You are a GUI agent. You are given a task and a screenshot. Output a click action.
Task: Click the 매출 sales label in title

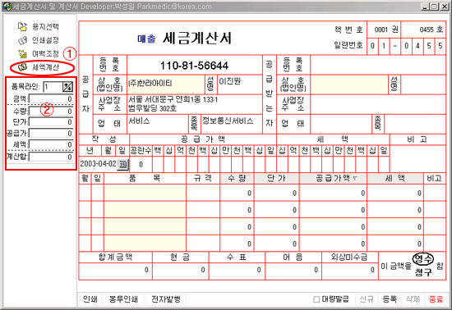tap(146, 39)
